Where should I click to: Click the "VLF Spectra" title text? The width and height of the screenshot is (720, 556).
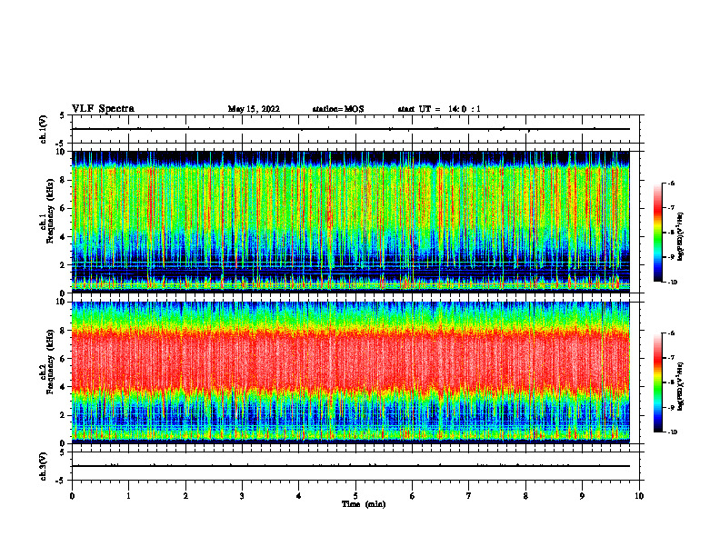[103, 109]
